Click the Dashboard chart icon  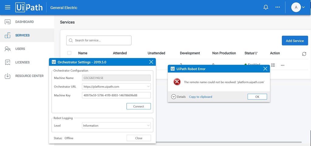point(8,22)
